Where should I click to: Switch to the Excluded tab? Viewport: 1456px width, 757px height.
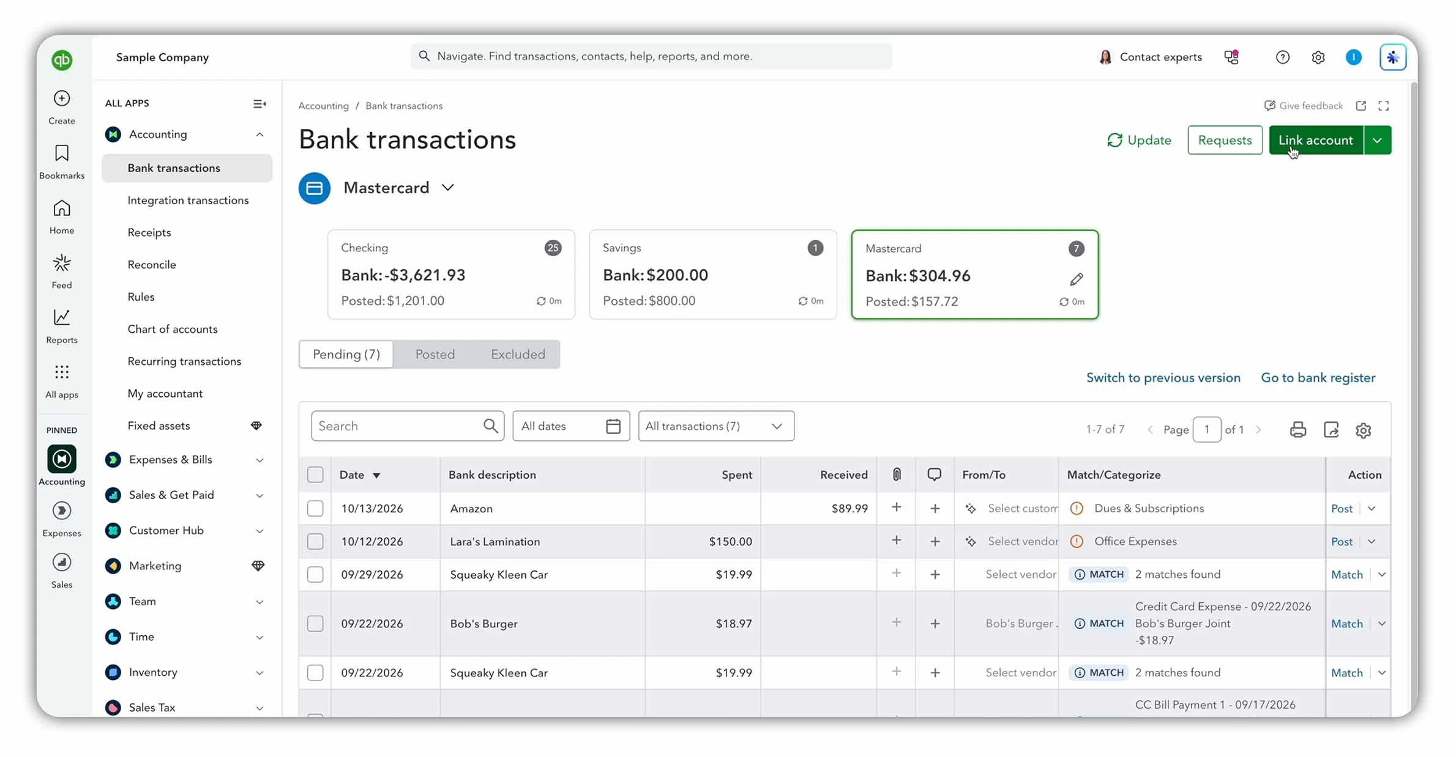(x=518, y=354)
